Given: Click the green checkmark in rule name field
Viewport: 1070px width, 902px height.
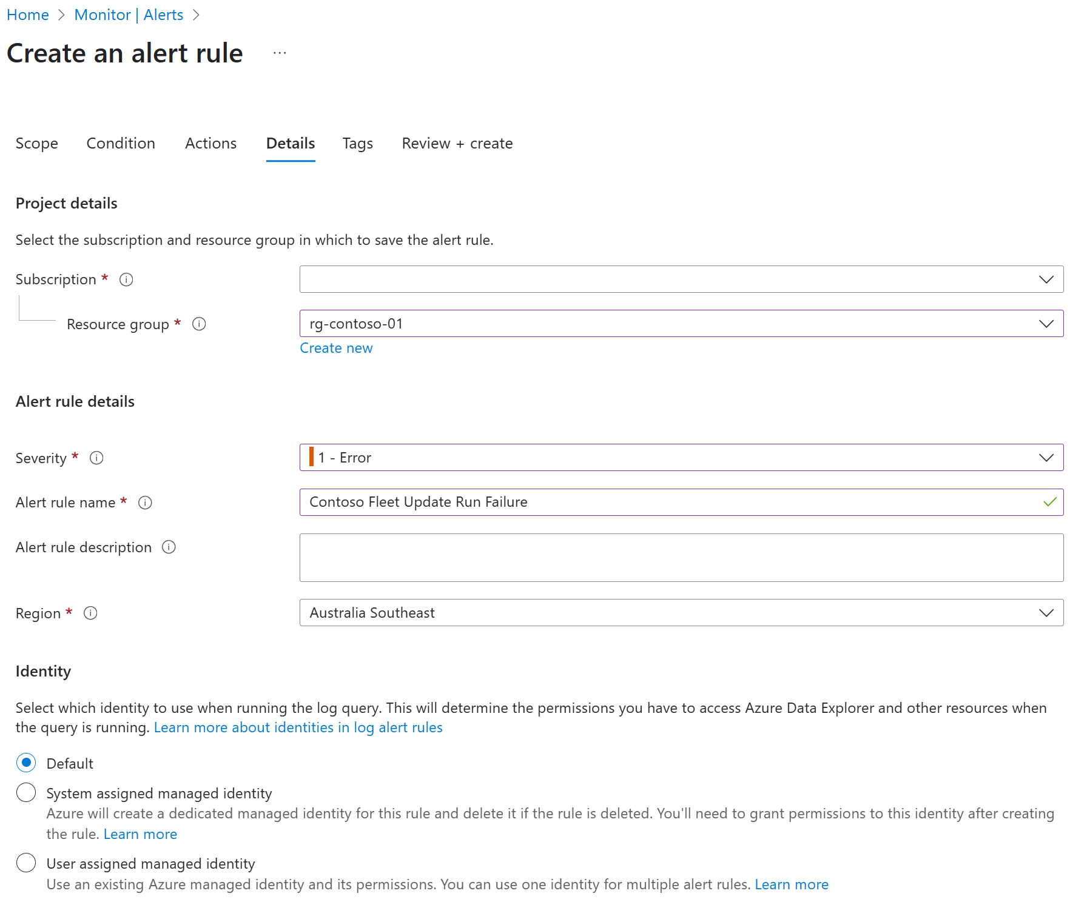Looking at the screenshot, I should (x=1050, y=502).
